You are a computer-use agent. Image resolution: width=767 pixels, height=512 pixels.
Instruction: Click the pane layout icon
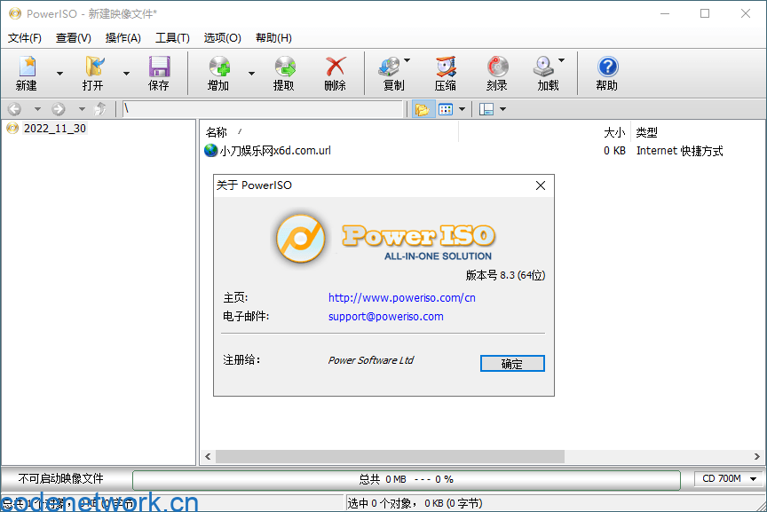(x=486, y=109)
